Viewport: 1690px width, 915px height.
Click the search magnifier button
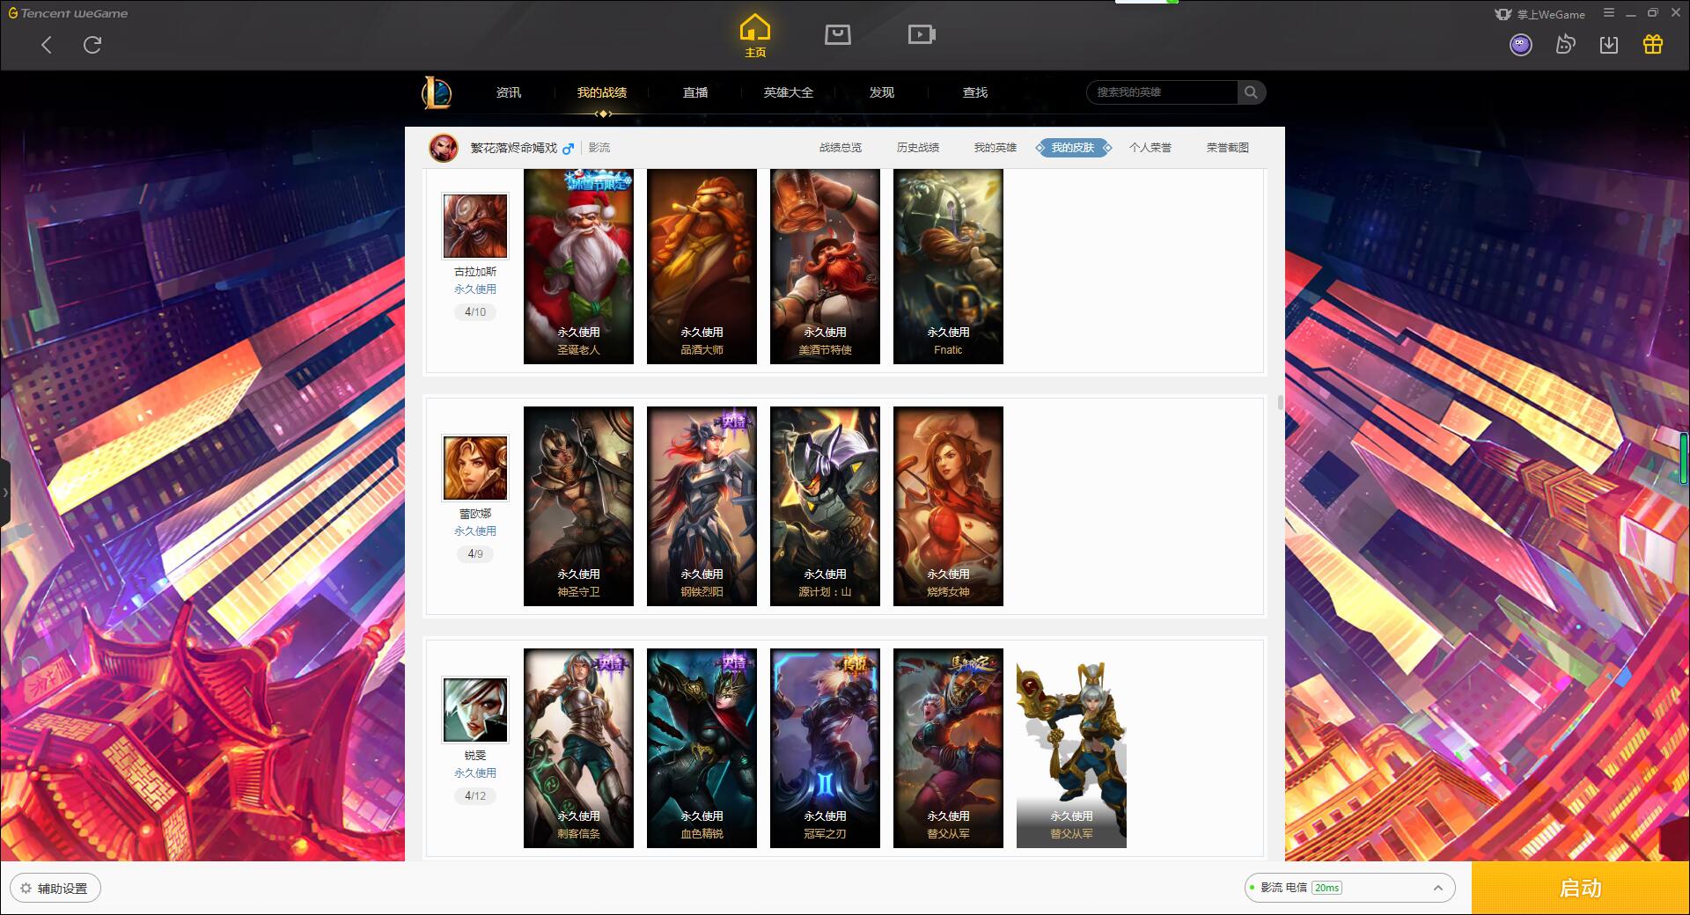coord(1251,92)
